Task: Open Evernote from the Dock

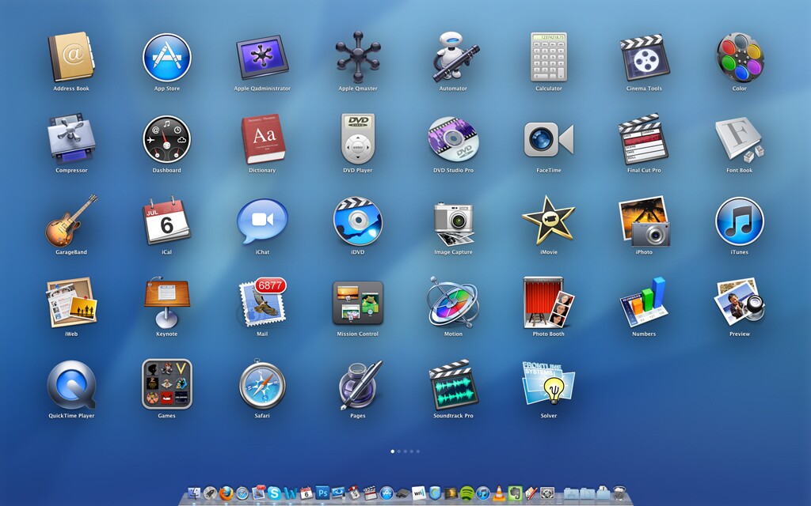Action: tap(515, 493)
